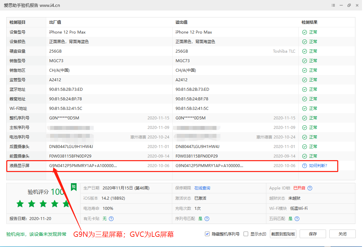Click the 关闭 button
This screenshot has height=247, width=363.
(343, 234)
